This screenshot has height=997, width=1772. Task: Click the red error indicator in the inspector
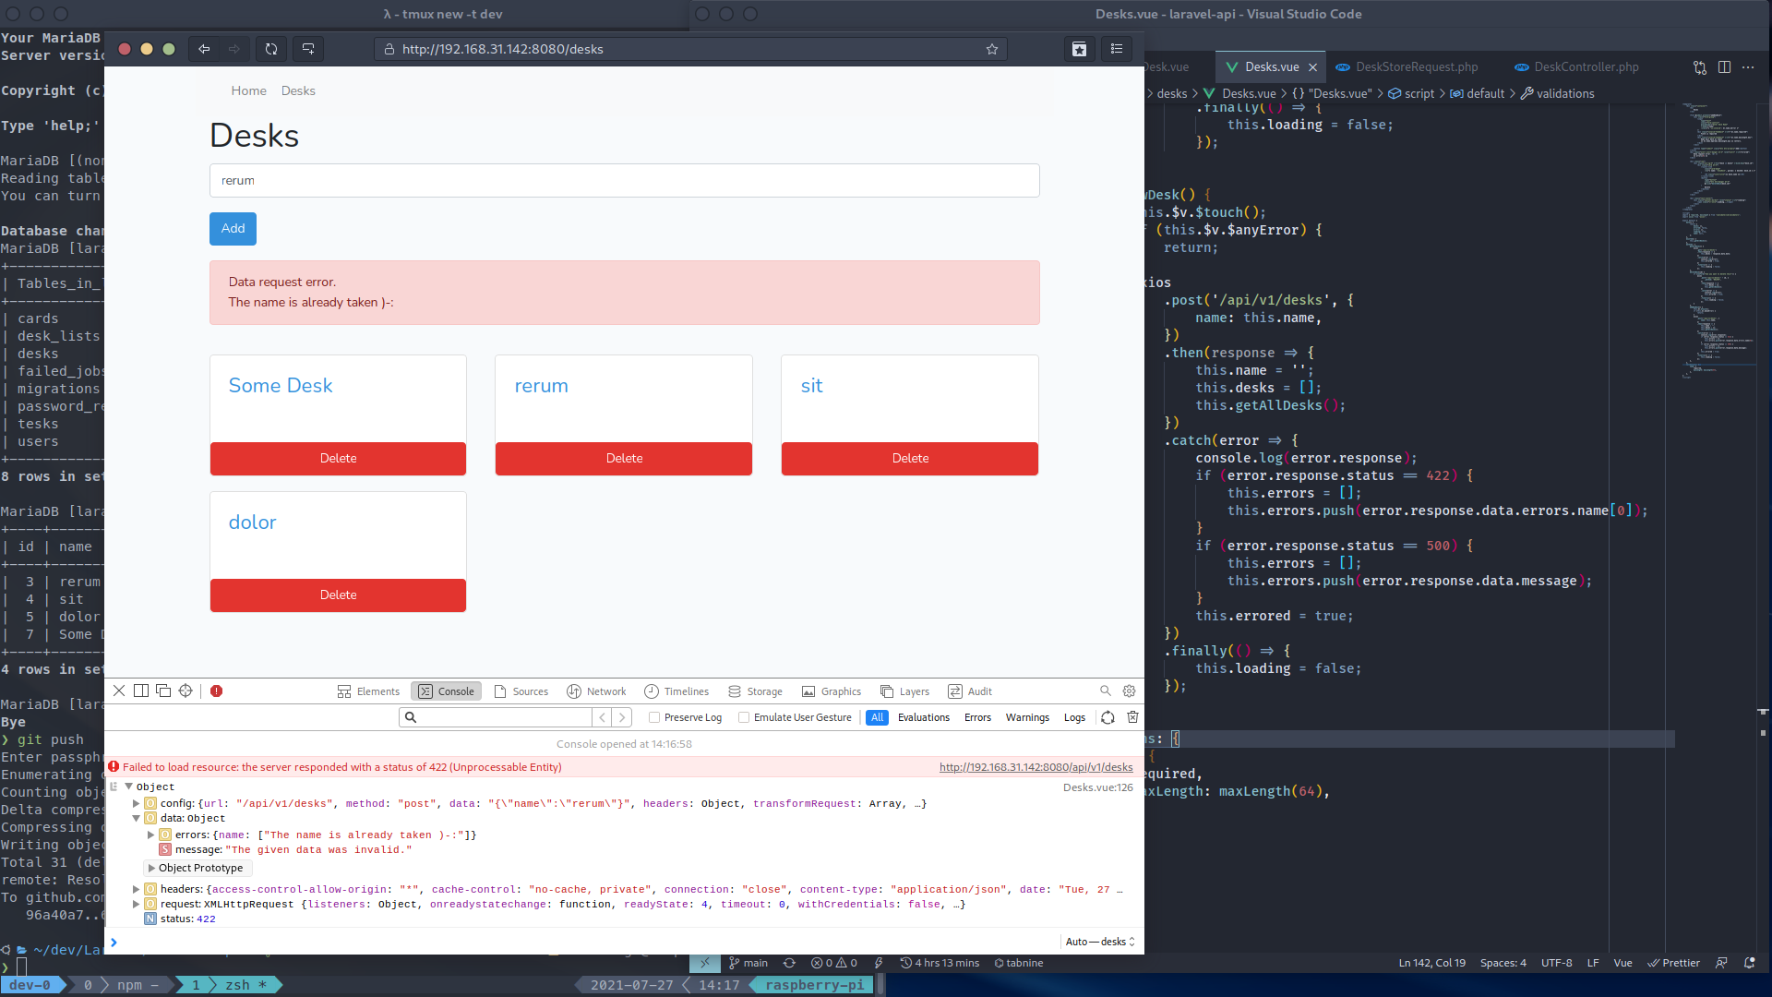217,691
